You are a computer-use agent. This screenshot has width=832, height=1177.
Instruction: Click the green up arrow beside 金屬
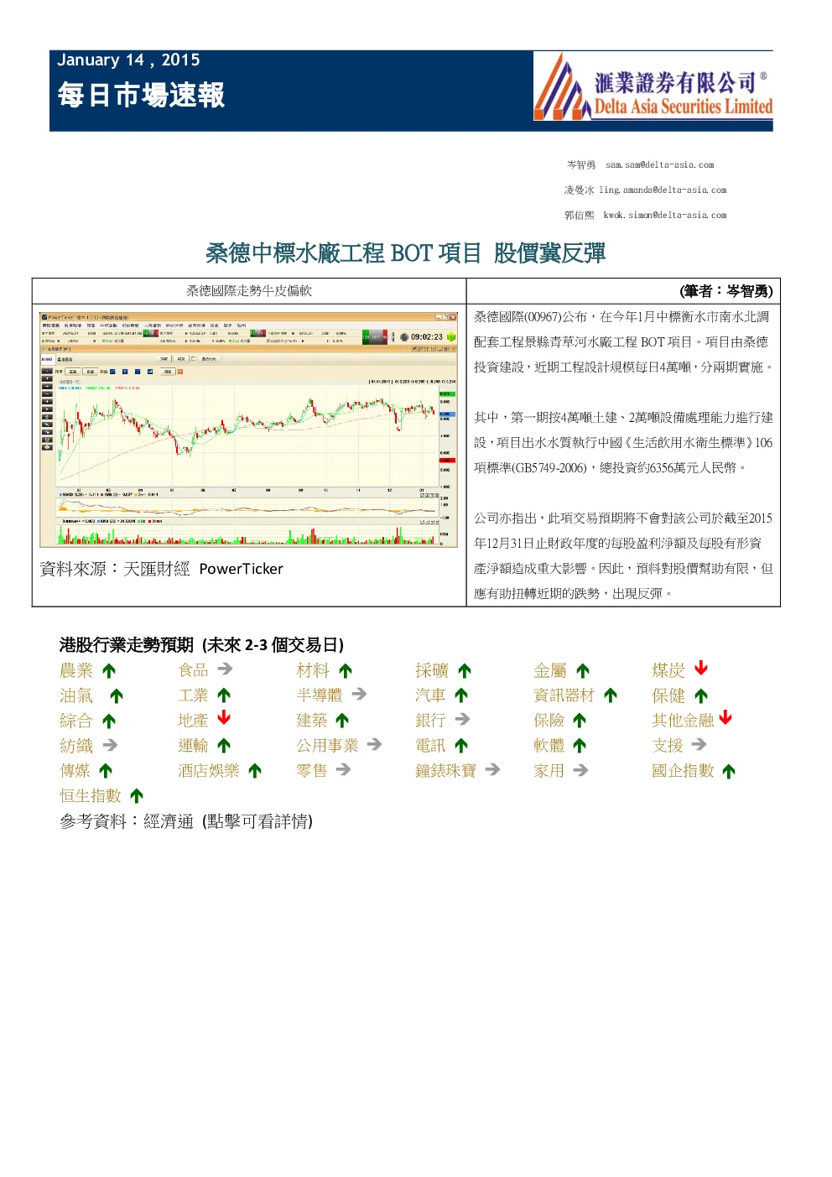(583, 671)
